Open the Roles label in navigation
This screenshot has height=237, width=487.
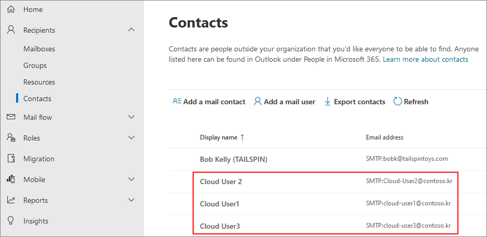coord(32,138)
